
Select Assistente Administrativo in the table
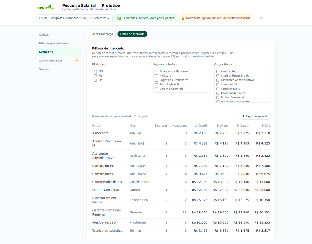[x=103, y=156]
